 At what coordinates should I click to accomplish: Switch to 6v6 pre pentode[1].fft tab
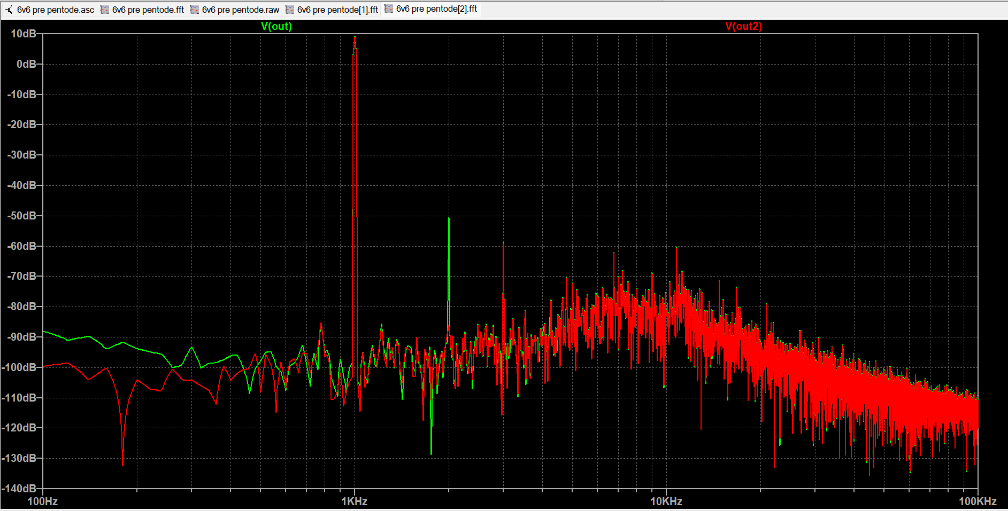332,10
